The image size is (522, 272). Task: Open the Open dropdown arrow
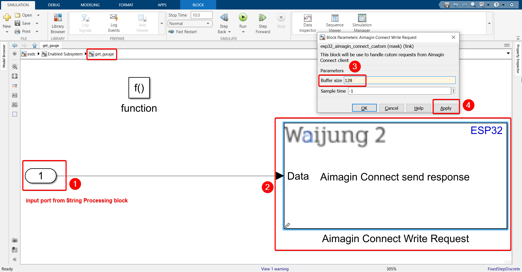pyautogui.click(x=38, y=15)
